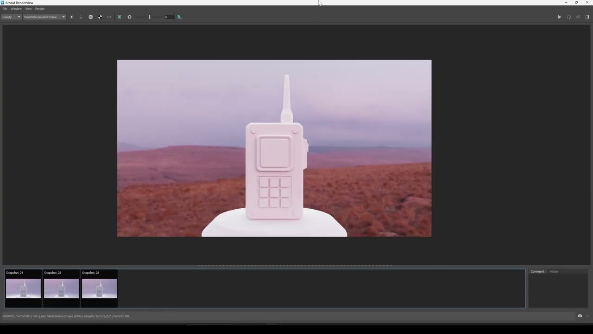Screen dimensions: 593x334
Task: Toggle the camera lock icon
Action: click(81, 17)
